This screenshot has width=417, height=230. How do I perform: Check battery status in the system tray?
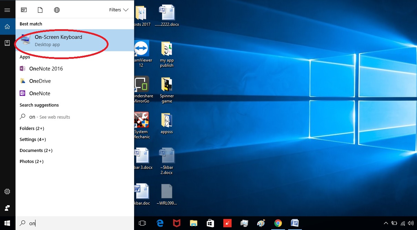click(x=394, y=223)
